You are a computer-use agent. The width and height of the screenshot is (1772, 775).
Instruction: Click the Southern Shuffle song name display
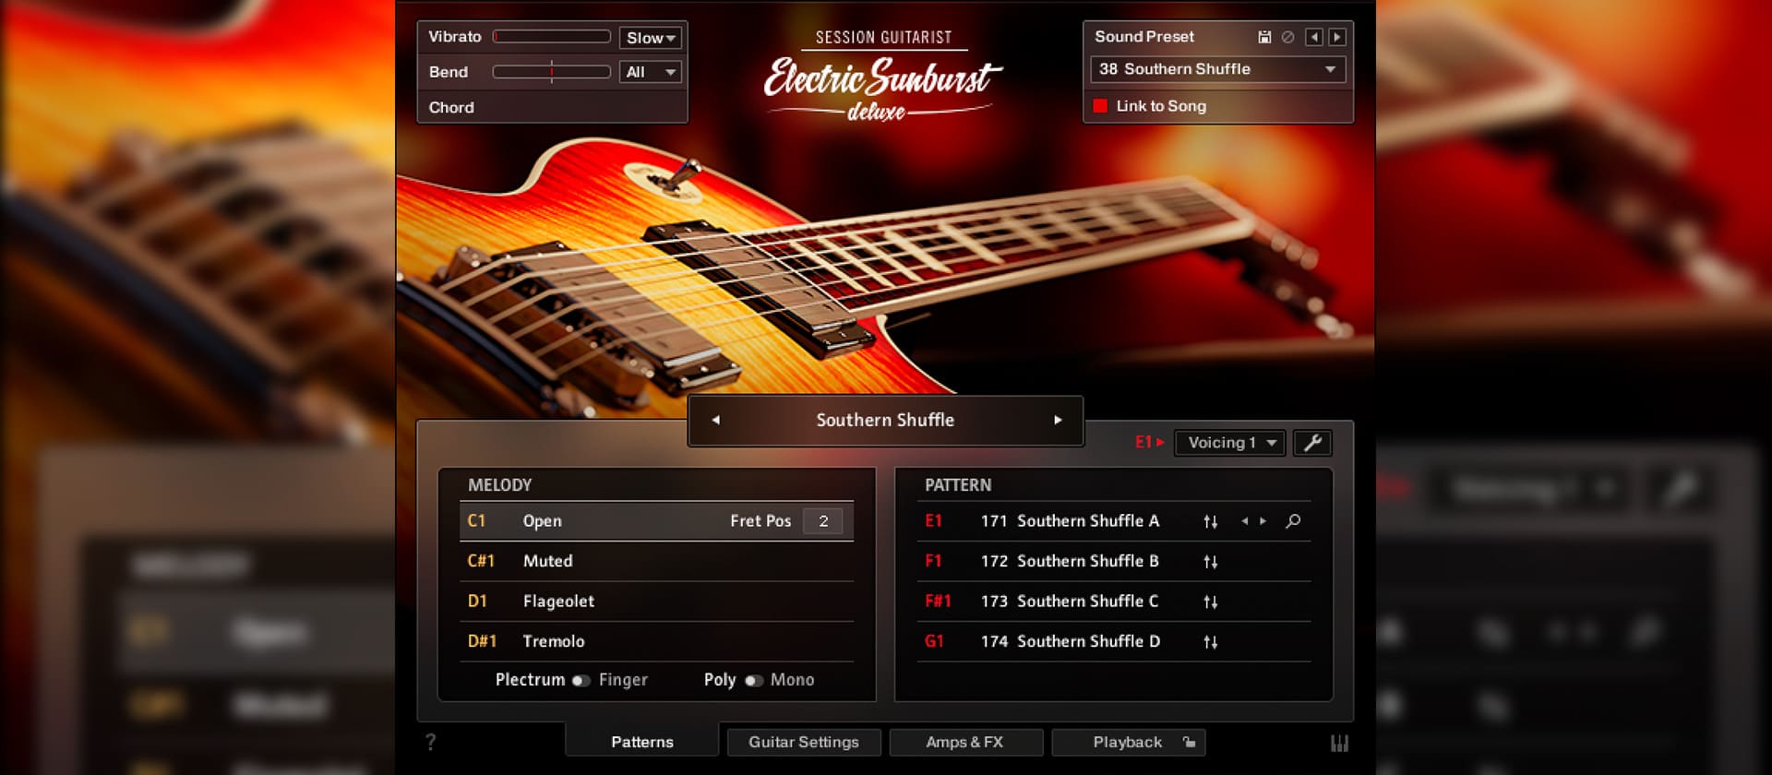coord(885,420)
